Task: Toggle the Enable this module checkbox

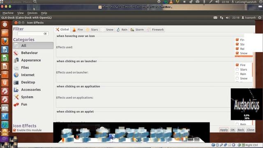Action: (x=15, y=130)
